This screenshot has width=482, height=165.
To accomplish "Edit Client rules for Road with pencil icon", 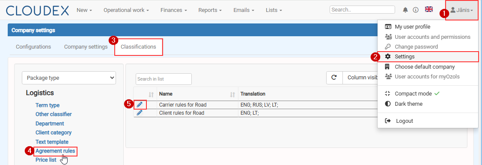I will pos(140,113).
